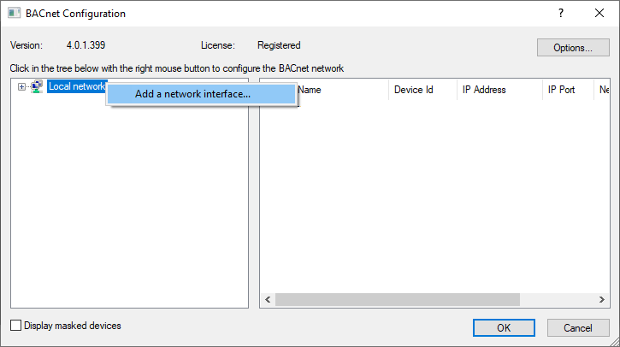Image resolution: width=620 pixels, height=347 pixels.
Task: Sort by the Device Id column
Action: [413, 90]
